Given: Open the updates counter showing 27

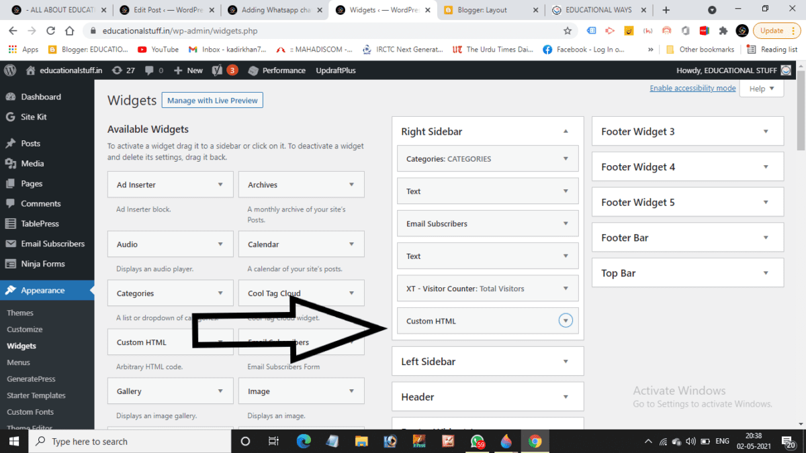Looking at the screenshot, I should (124, 70).
